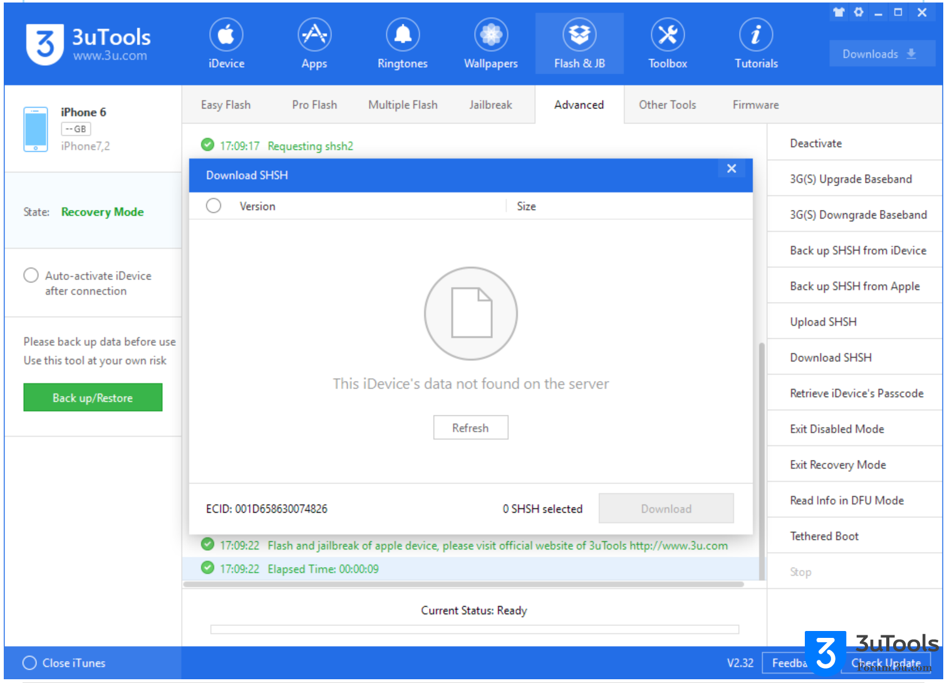Image resolution: width=947 pixels, height=683 pixels.
Task: Select Tethered Boot option
Action: tap(854, 536)
